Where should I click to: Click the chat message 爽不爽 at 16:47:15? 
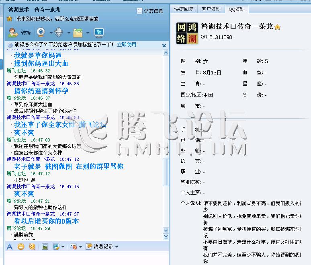click(x=24, y=194)
